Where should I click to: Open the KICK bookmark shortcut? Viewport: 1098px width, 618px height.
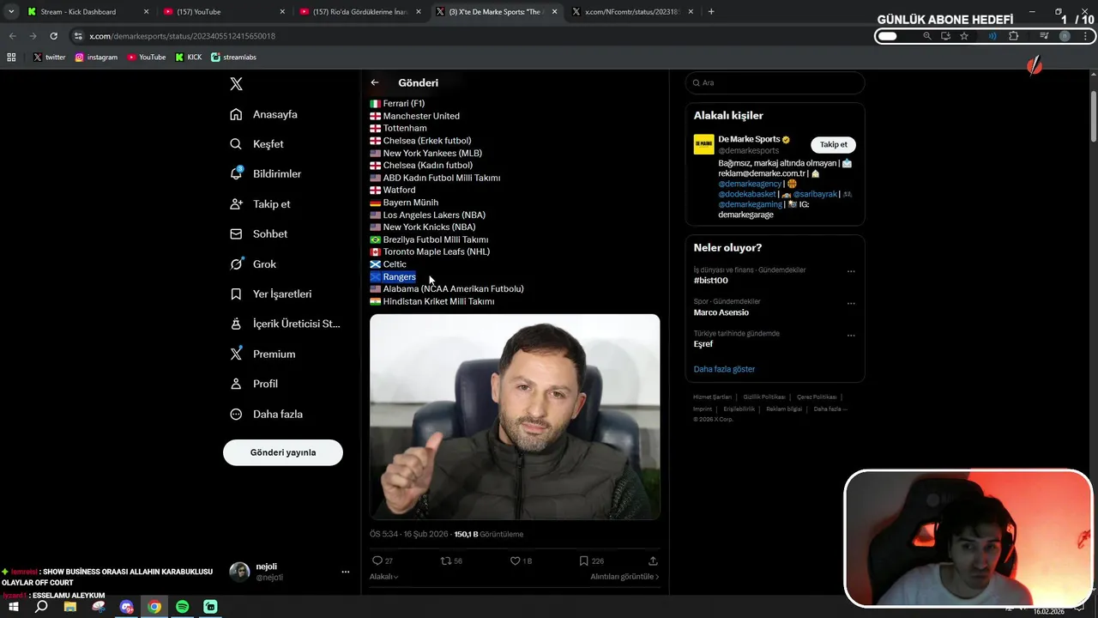(189, 58)
